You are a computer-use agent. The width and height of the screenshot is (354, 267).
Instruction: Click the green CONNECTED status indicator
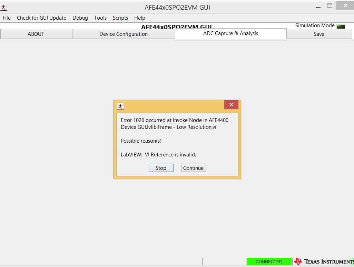(269, 261)
